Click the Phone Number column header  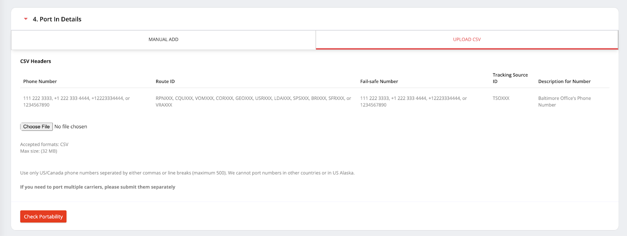[40, 82]
